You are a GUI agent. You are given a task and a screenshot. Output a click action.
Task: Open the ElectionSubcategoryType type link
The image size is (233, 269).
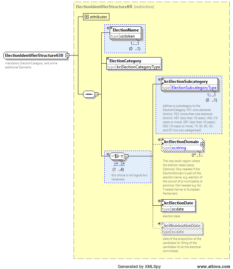(x=194, y=88)
